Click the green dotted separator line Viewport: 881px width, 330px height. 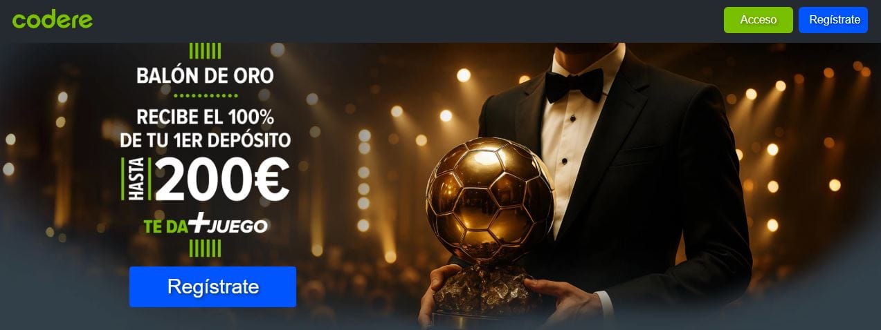click(206, 96)
